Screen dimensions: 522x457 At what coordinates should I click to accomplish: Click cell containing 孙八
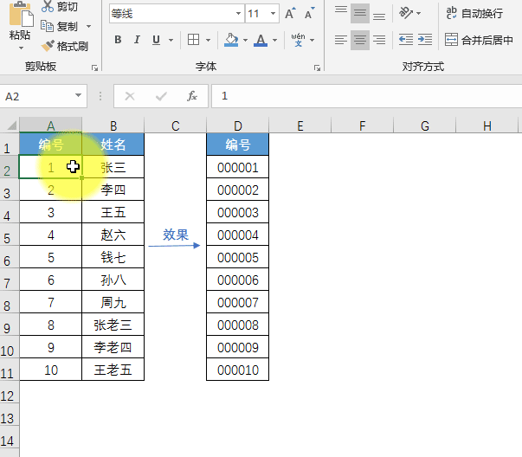click(113, 280)
